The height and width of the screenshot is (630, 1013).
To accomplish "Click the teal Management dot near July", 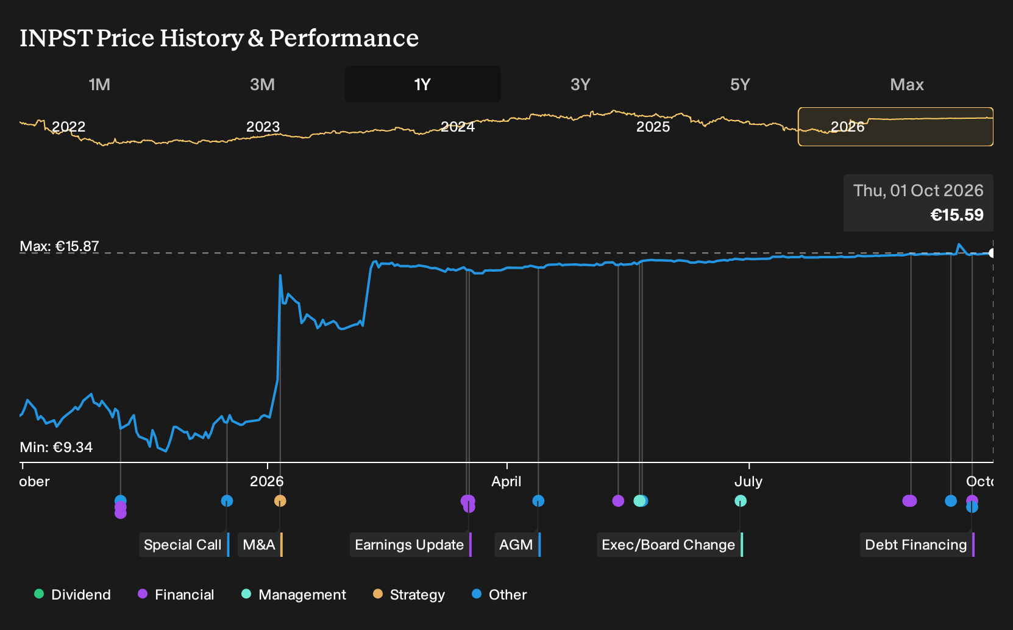I will [x=741, y=501].
